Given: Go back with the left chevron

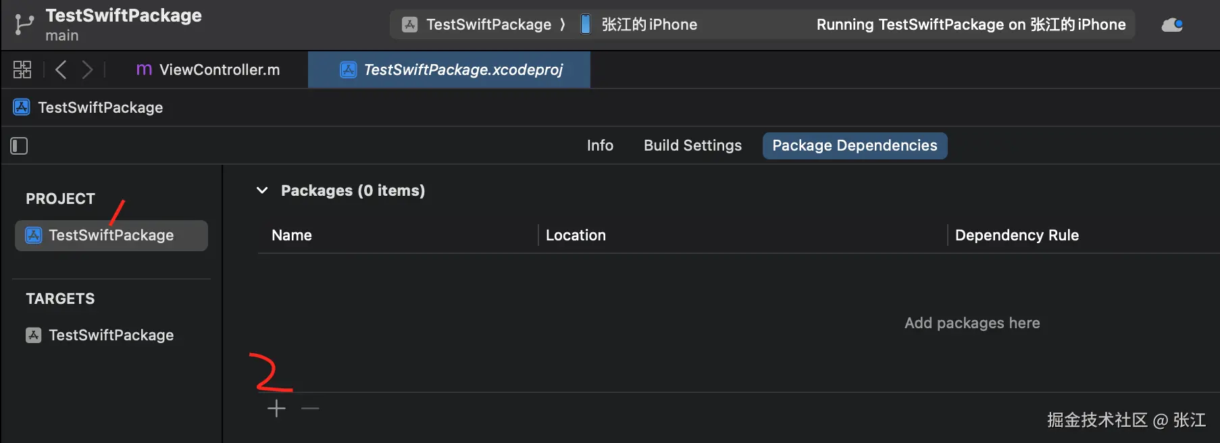Looking at the screenshot, I should click(x=61, y=70).
